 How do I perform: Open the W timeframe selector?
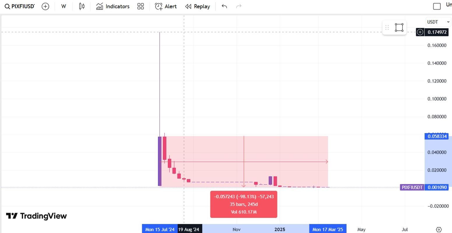pos(64,6)
